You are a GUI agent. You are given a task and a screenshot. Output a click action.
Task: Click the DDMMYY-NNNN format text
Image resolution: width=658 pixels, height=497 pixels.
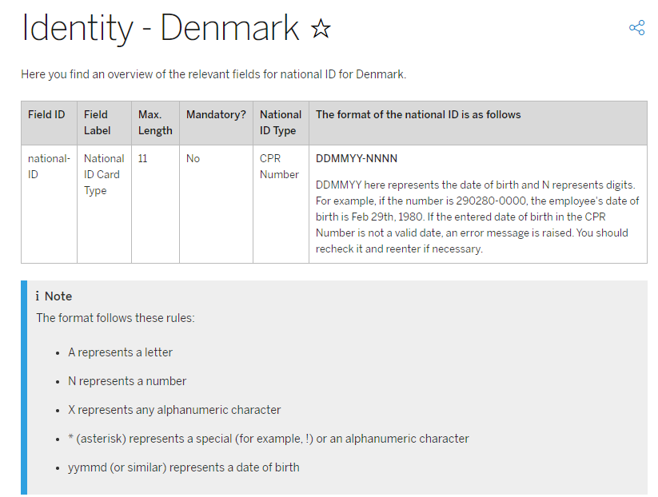point(357,158)
